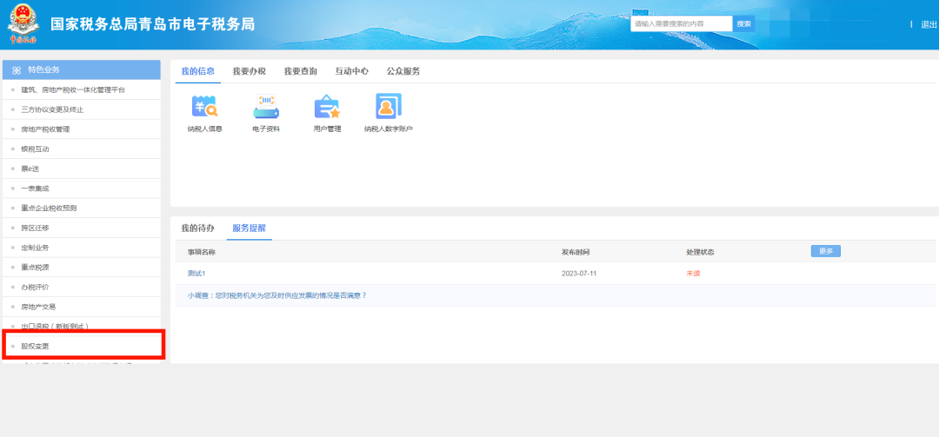Image resolution: width=939 pixels, height=437 pixels.
Task: Switch to 我要办税 tab
Action: [x=250, y=71]
